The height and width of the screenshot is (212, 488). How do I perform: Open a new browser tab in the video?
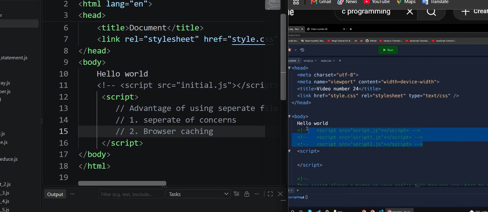pyautogui.click(x=351, y=29)
